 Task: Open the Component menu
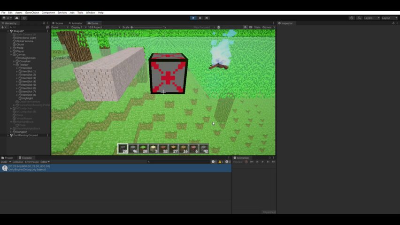click(48, 13)
